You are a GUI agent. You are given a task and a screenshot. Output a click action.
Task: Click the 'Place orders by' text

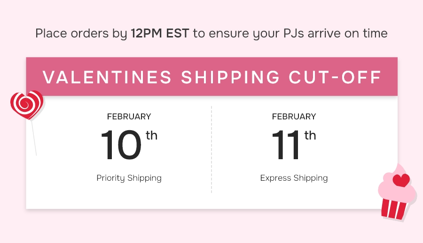81,34
